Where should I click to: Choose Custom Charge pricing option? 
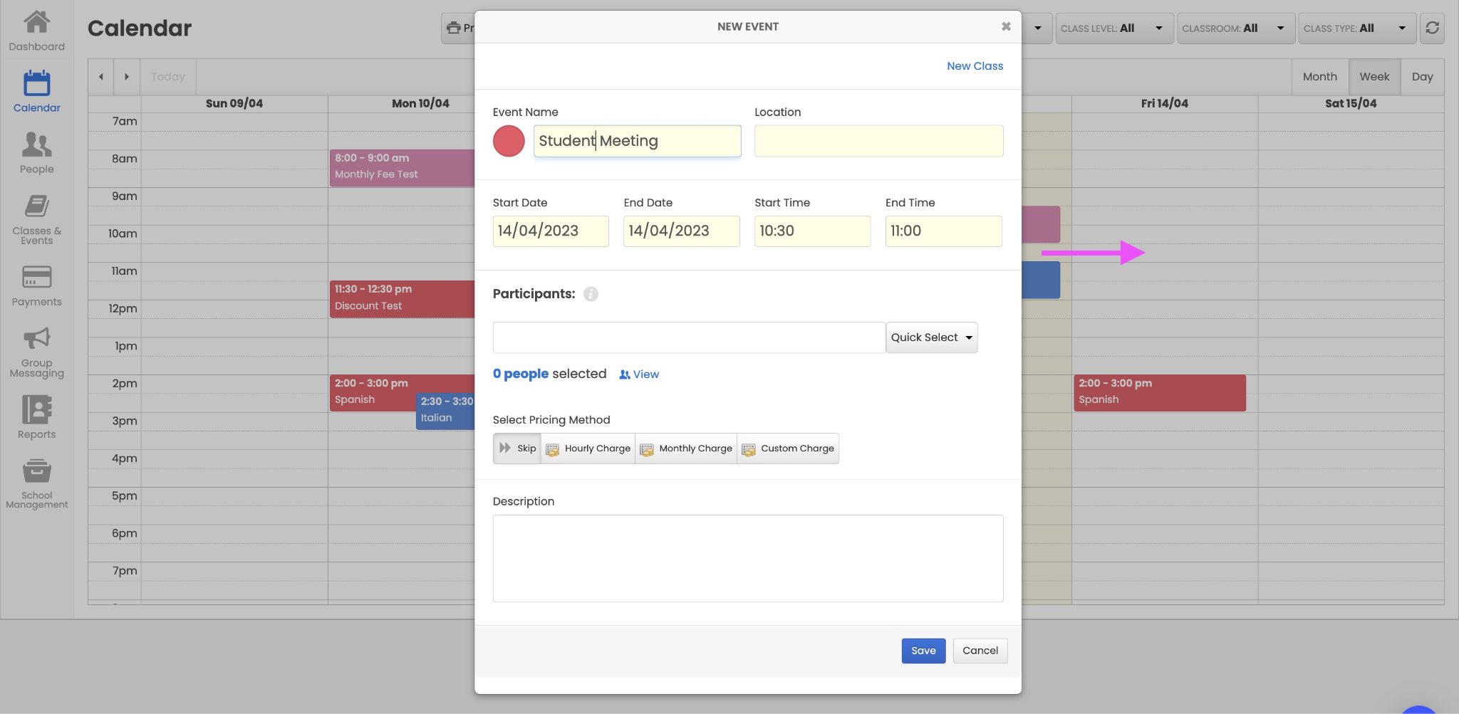tap(788, 448)
